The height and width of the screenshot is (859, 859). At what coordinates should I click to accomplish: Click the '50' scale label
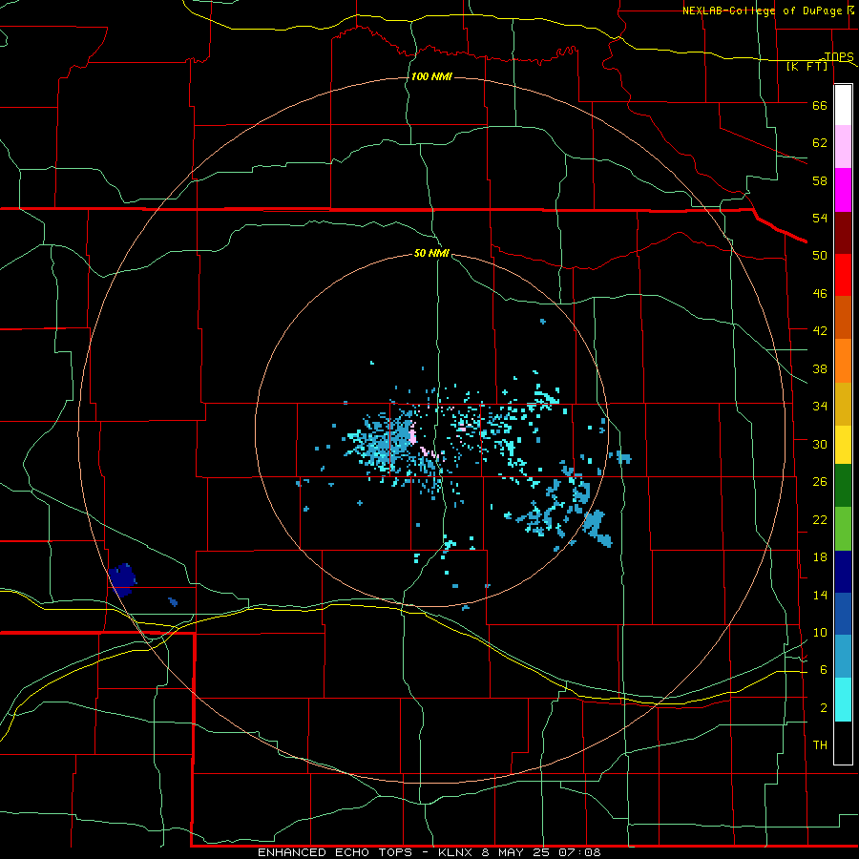(x=820, y=256)
